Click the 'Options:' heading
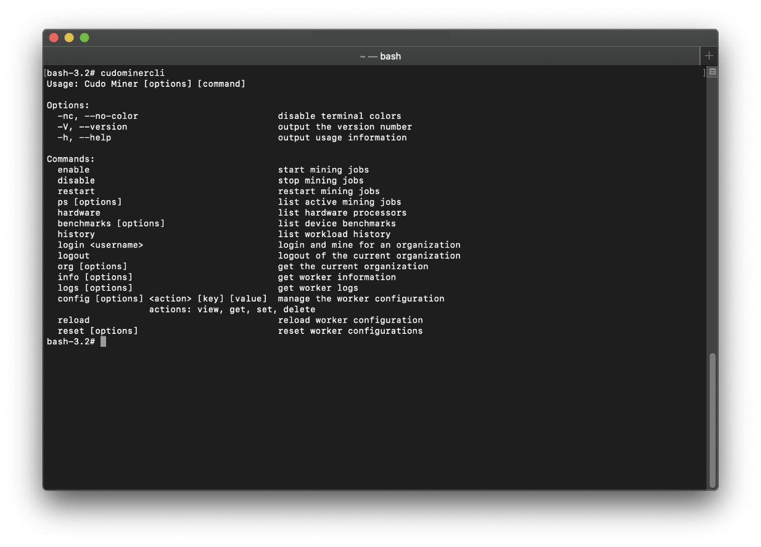 pos(68,105)
